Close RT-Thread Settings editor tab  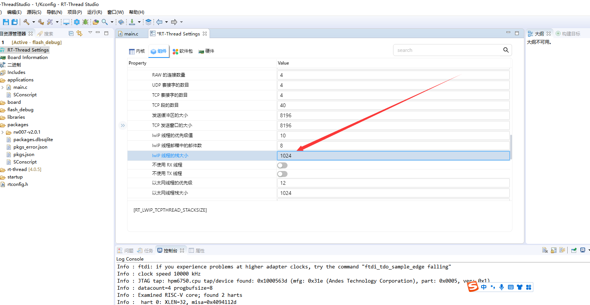(205, 34)
